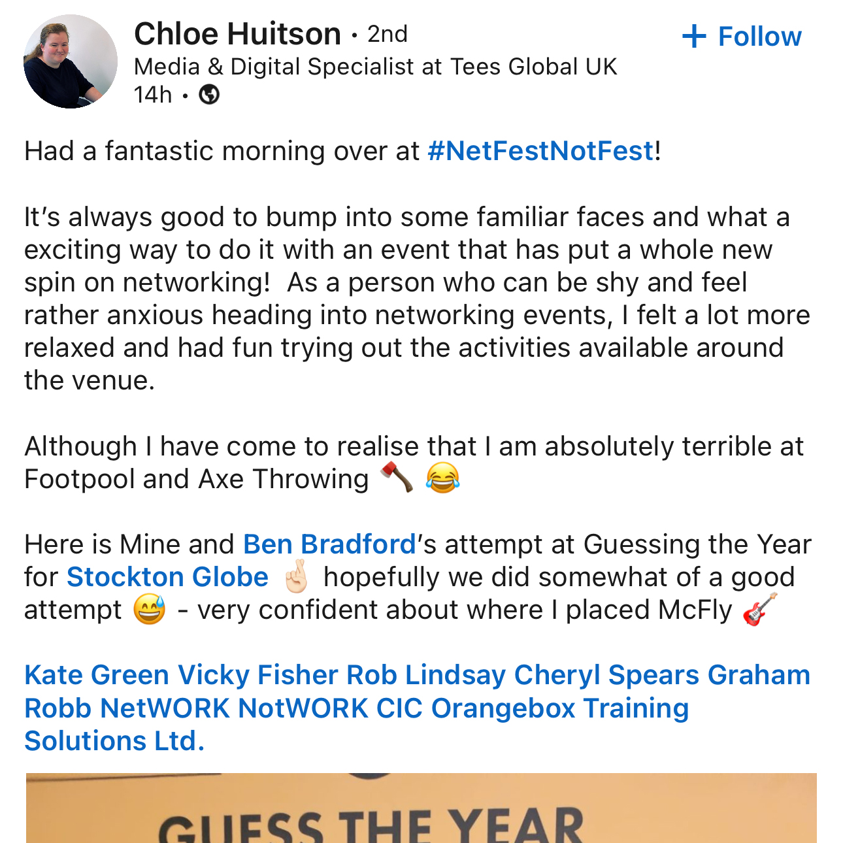The image size is (843, 843).
Task: Click the sweat-smile emoji
Action: [149, 610]
